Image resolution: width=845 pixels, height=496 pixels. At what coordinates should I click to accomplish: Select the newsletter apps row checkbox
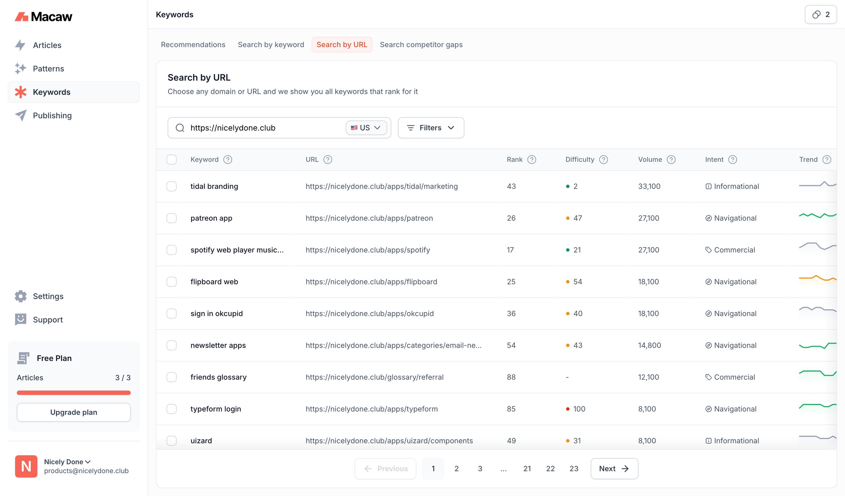(171, 345)
